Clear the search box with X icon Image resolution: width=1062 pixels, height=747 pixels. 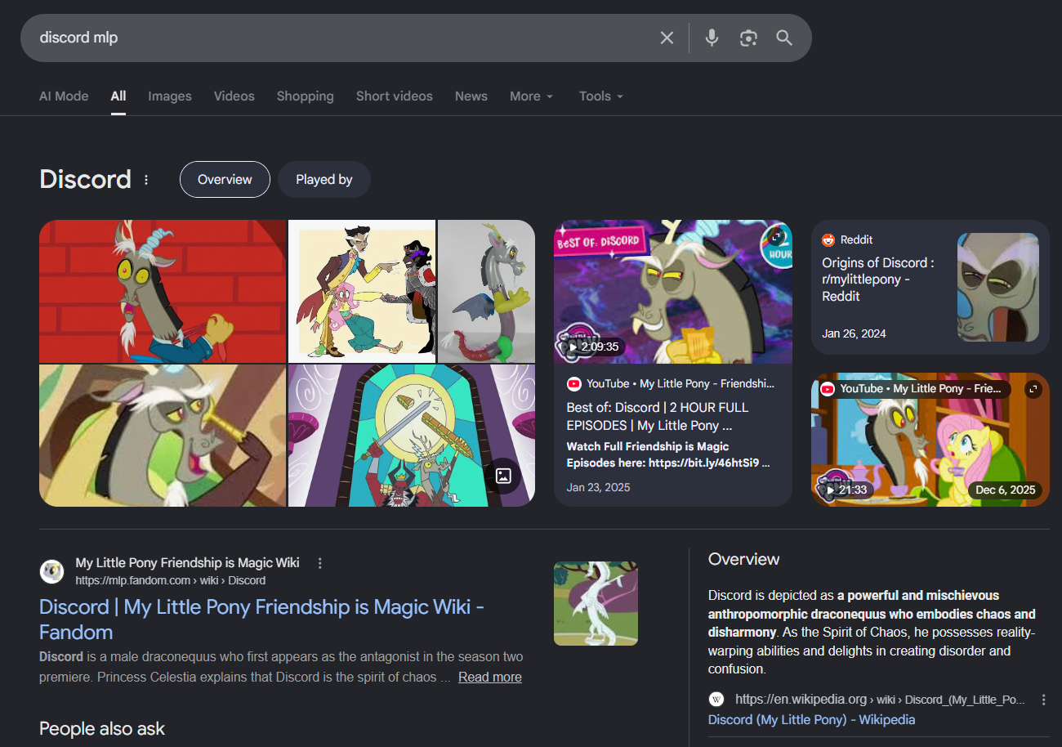(667, 38)
